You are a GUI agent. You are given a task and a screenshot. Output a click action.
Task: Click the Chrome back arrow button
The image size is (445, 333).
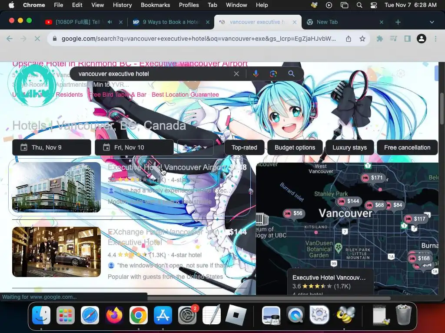(10, 39)
